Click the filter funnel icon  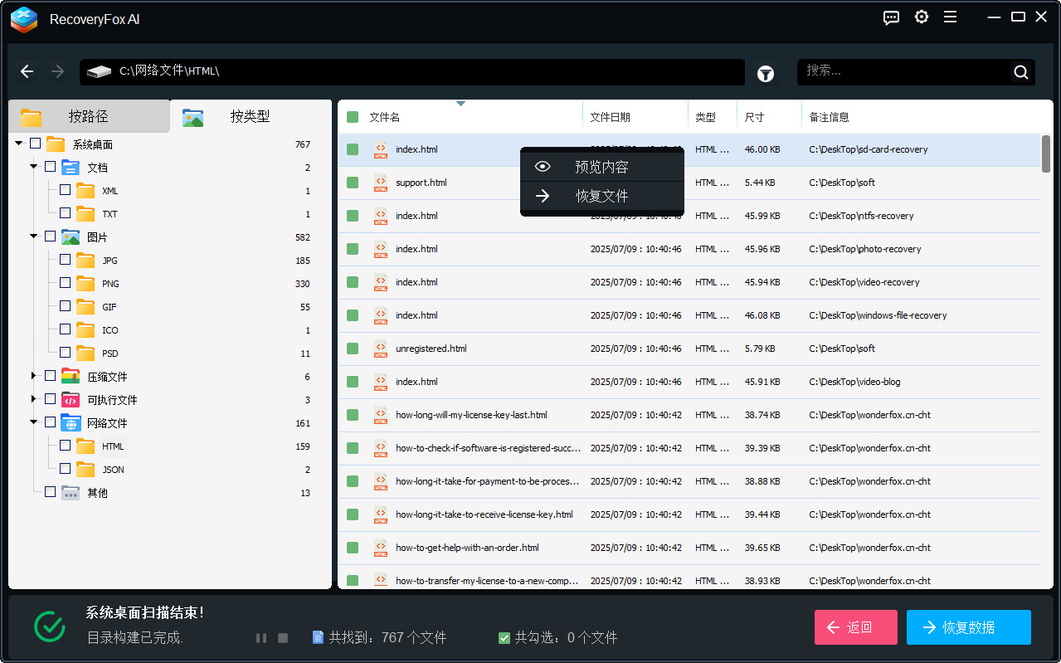765,73
